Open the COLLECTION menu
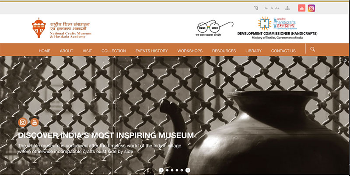The width and height of the screenshot is (350, 176). point(114,51)
